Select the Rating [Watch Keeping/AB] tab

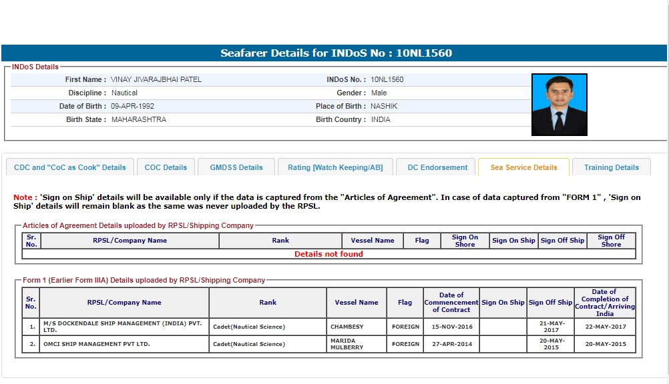tap(335, 167)
